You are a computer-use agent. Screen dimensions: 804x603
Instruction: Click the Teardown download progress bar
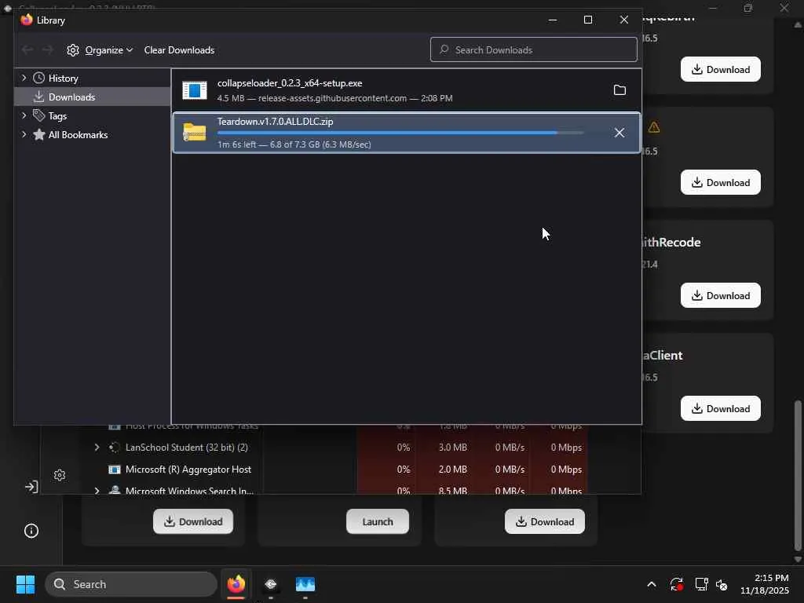point(400,133)
